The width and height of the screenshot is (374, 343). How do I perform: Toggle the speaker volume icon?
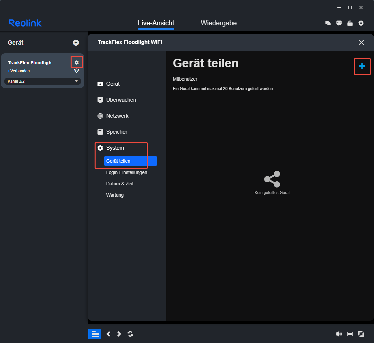[x=339, y=334]
